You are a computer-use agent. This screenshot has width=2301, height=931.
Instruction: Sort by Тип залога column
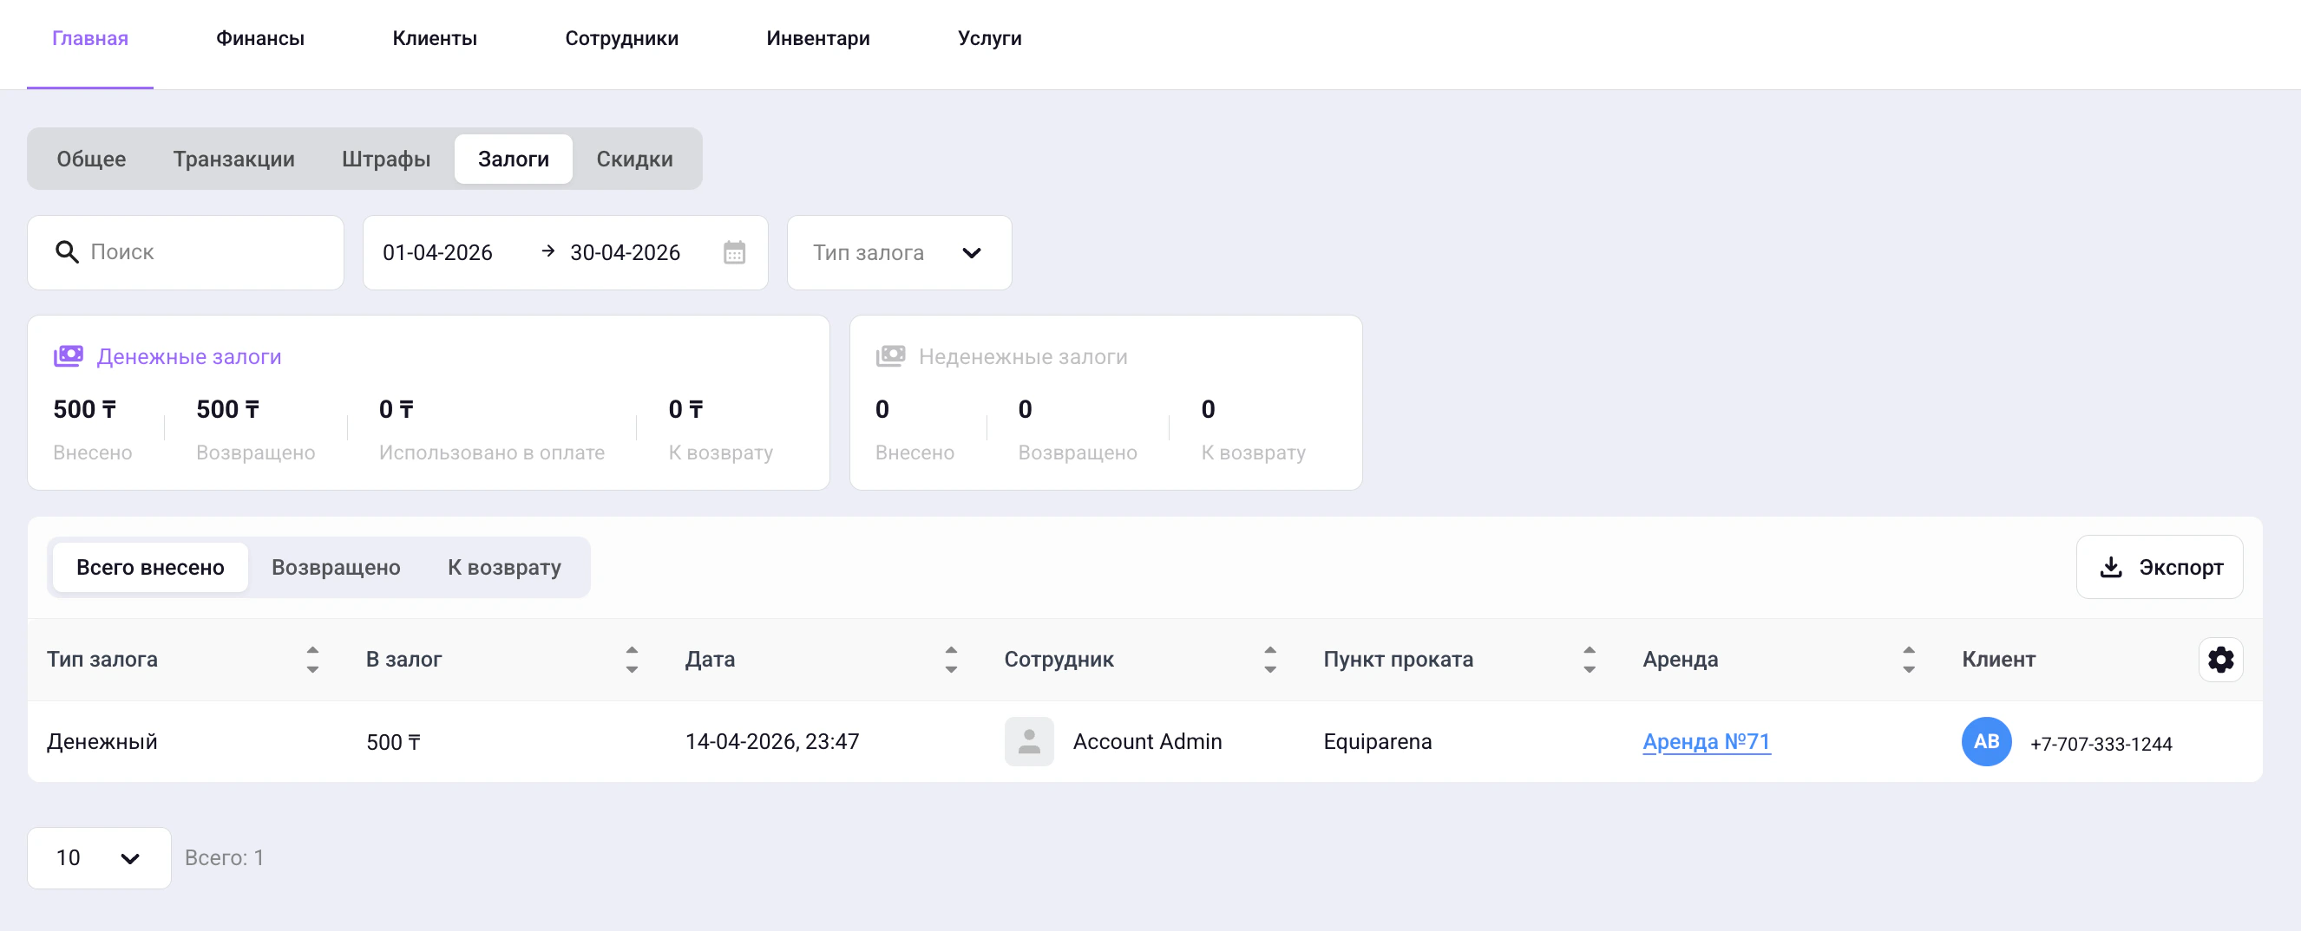pos(312,660)
